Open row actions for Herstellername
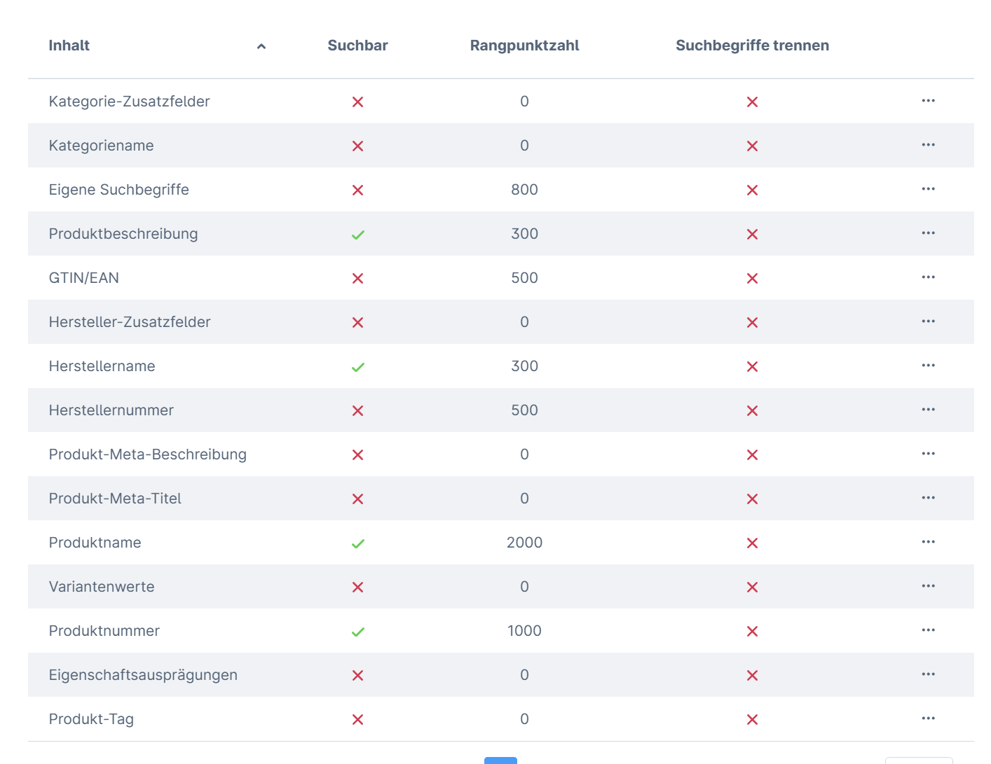The image size is (991, 764). [x=928, y=366]
